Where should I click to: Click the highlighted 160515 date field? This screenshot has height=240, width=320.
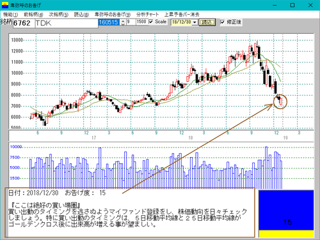(x=109, y=22)
